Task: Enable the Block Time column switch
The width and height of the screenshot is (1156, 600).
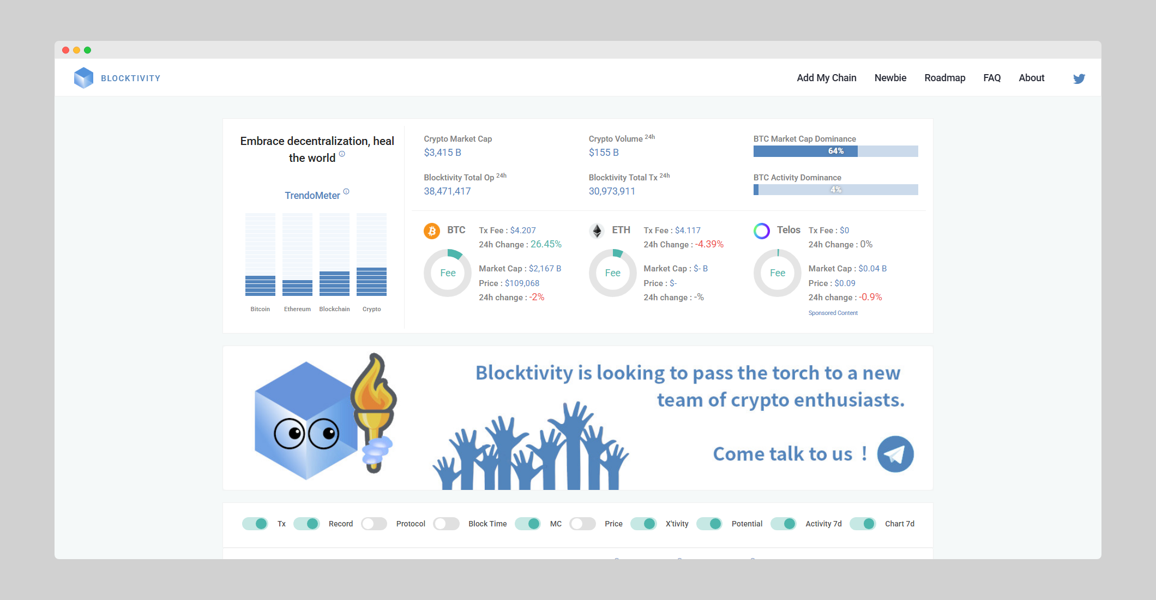Action: 446,524
